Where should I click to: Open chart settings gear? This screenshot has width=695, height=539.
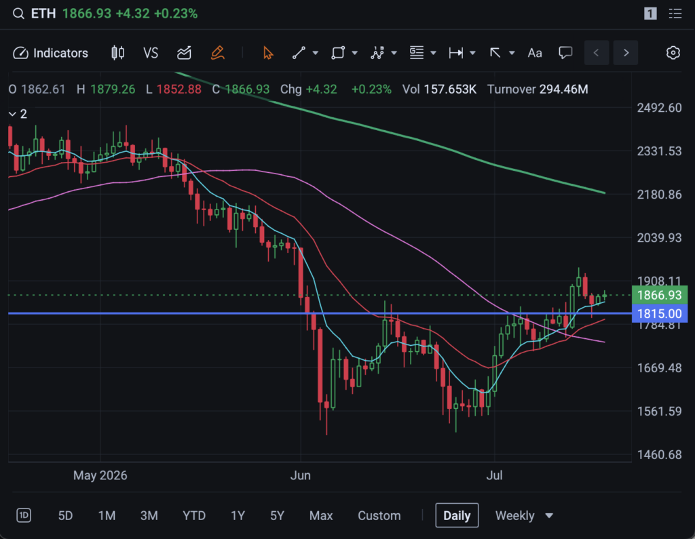tap(673, 53)
